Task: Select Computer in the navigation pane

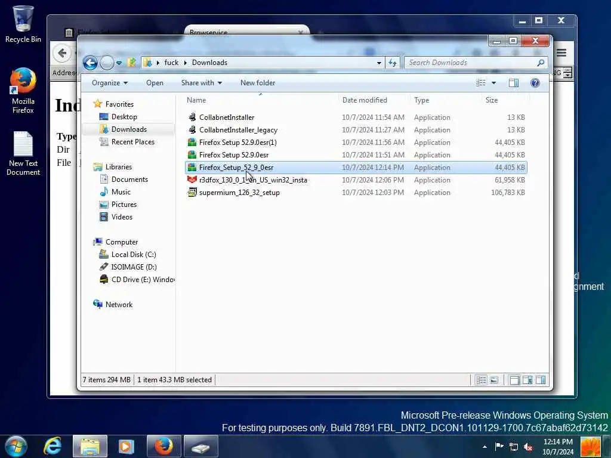Action: [121, 242]
